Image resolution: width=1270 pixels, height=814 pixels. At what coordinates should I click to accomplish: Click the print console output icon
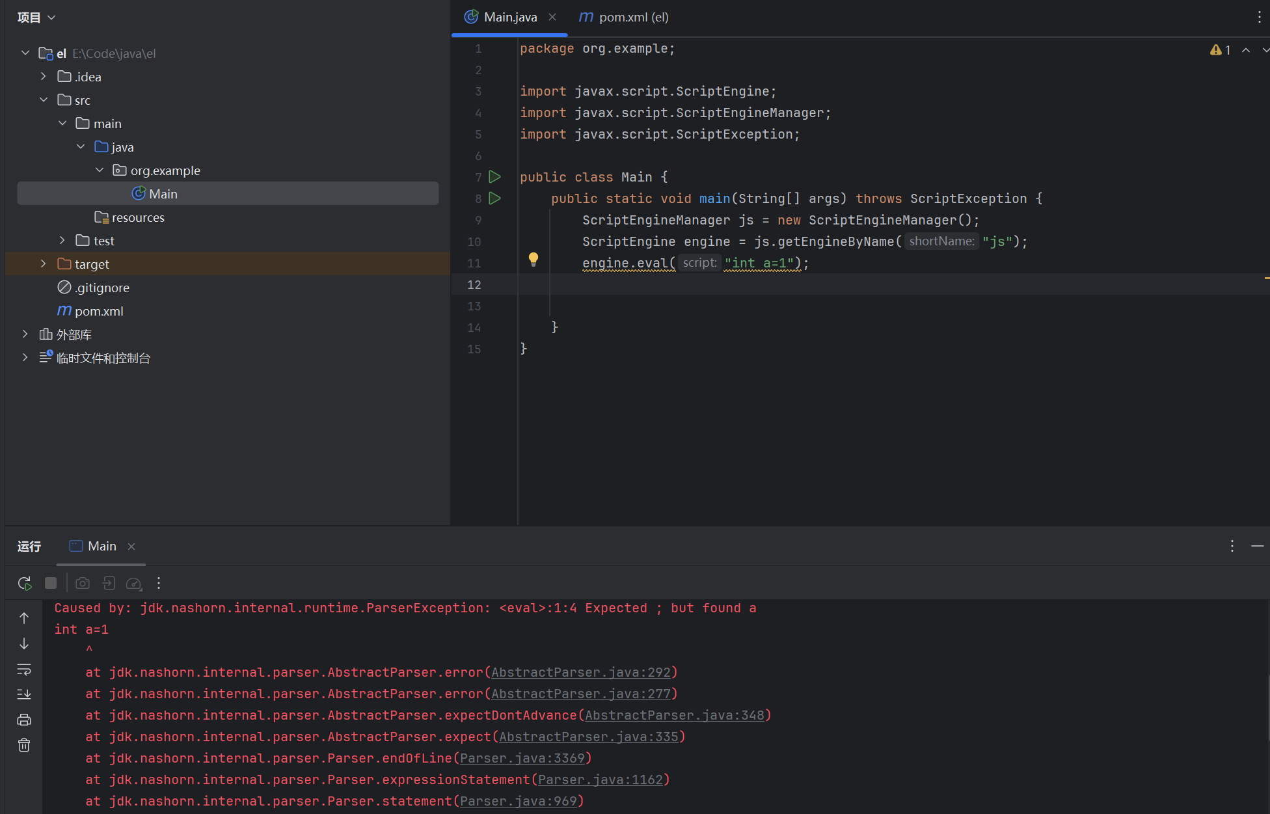coord(24,720)
